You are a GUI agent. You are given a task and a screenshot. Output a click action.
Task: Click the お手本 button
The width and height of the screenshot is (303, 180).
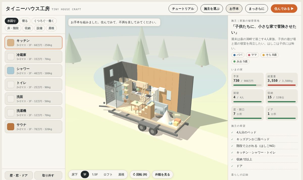pos(234,9)
